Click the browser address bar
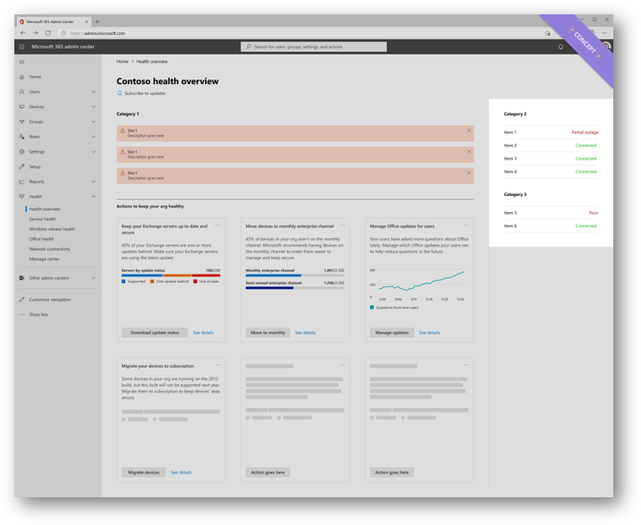Screen dimensions: 641x525 pyautogui.click(x=299, y=33)
